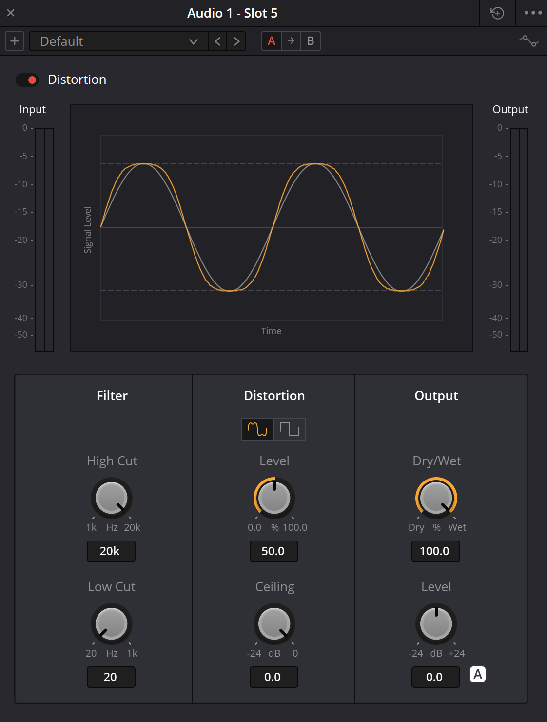Screen dimensions: 547x722
Task: Click the Input level meter
Action: coord(44,240)
